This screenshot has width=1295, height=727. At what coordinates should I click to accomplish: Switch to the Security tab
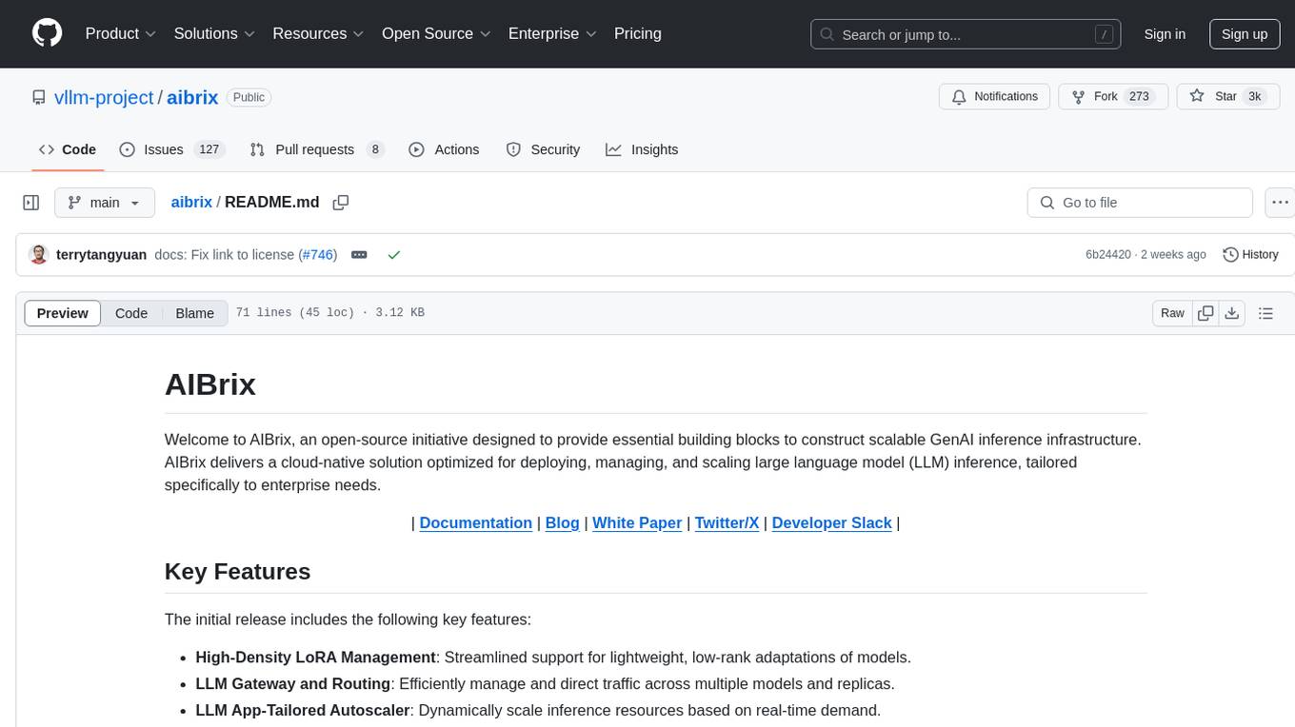(x=543, y=149)
